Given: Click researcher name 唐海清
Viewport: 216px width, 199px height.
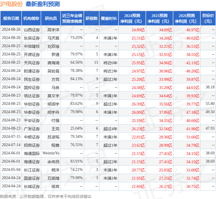Looking at the screenshot, I should pos(53,63).
